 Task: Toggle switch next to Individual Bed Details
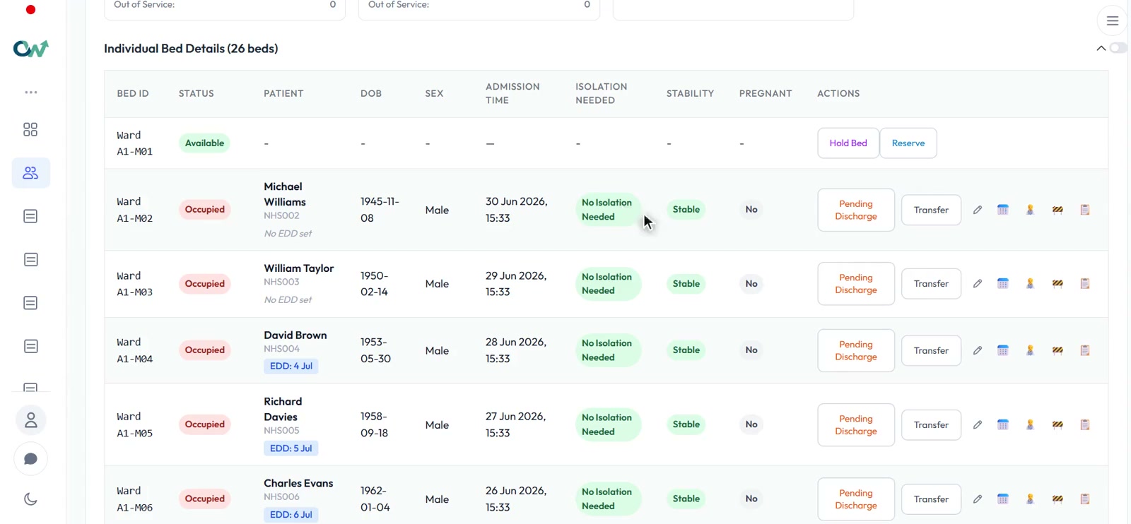click(1118, 48)
